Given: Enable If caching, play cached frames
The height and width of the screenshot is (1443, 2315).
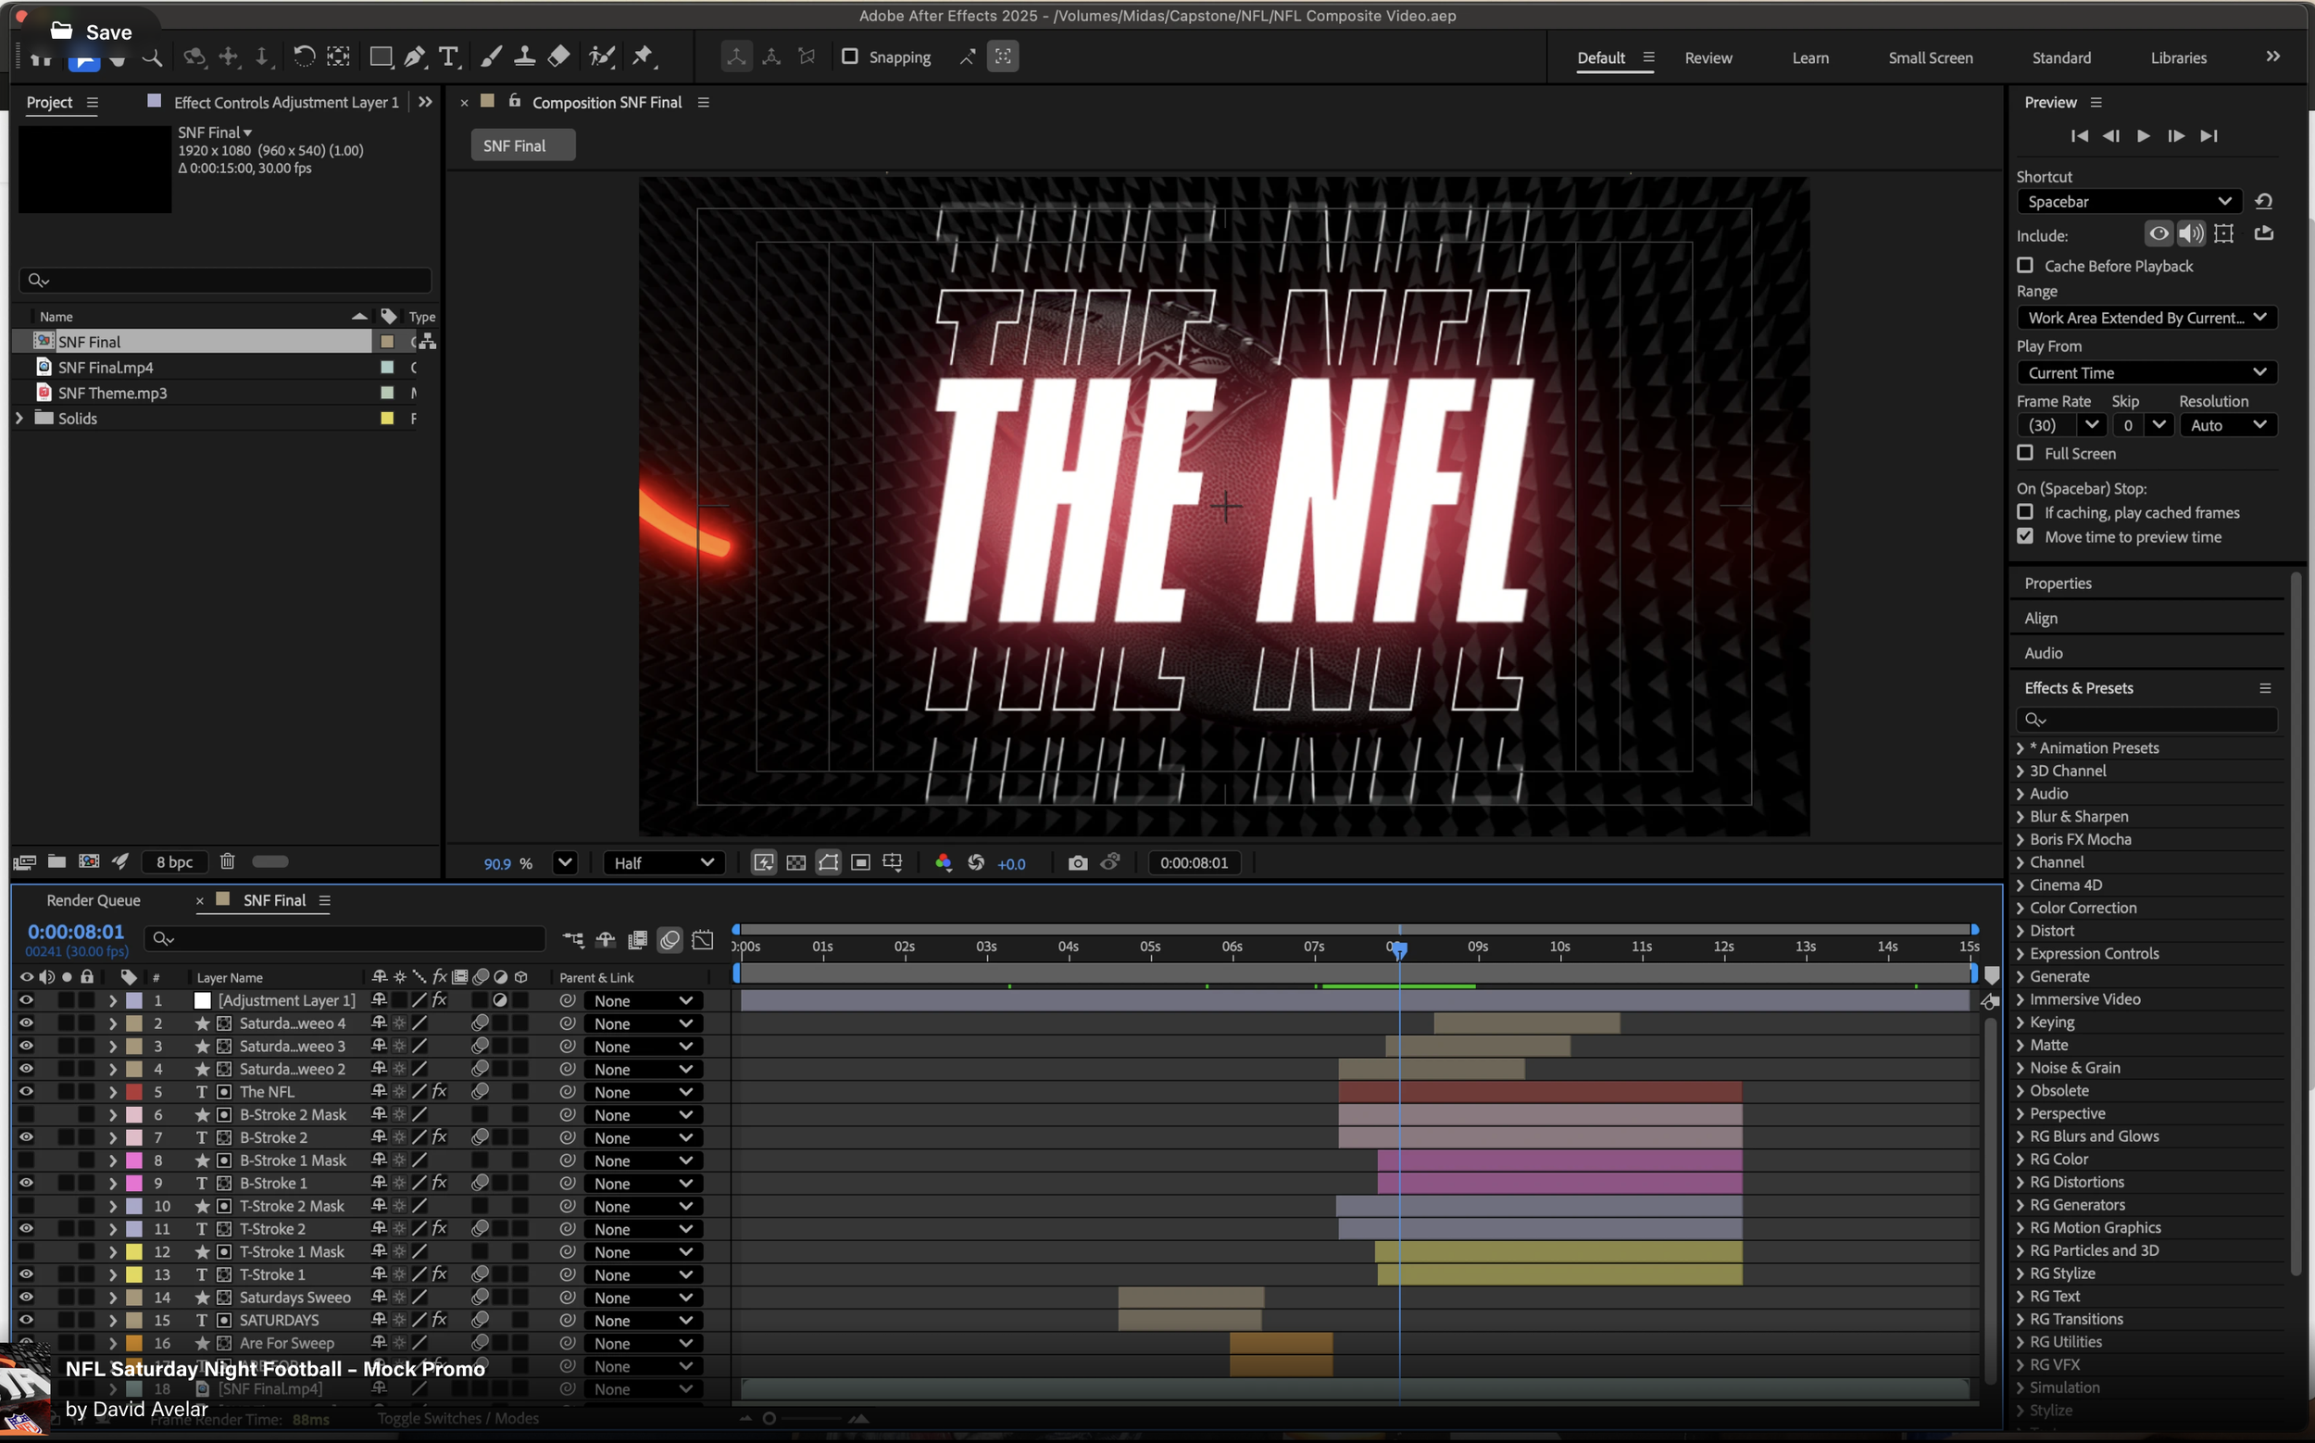Looking at the screenshot, I should 2025,511.
